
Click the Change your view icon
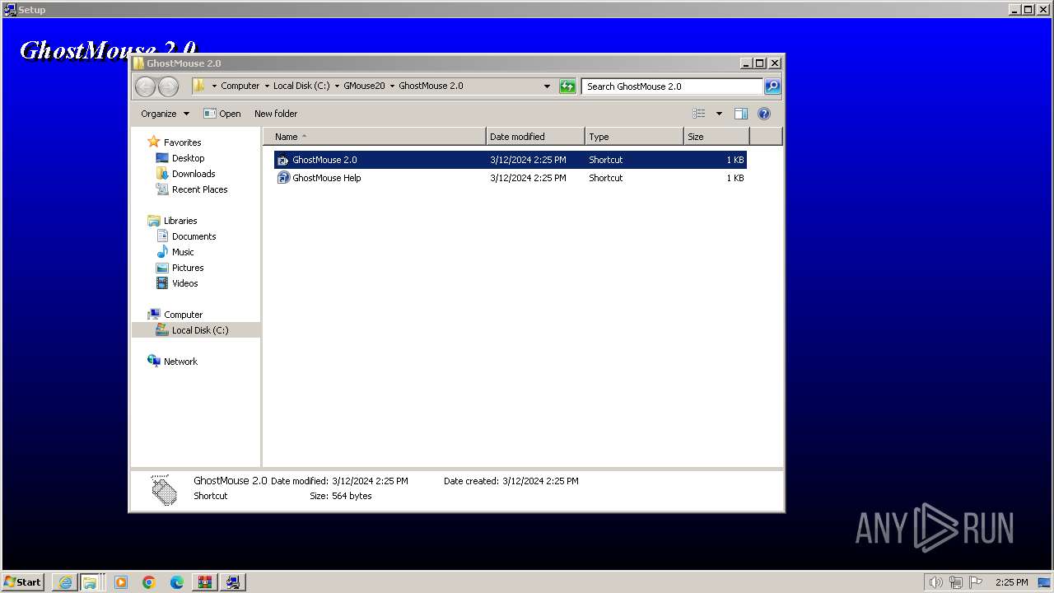coord(699,114)
